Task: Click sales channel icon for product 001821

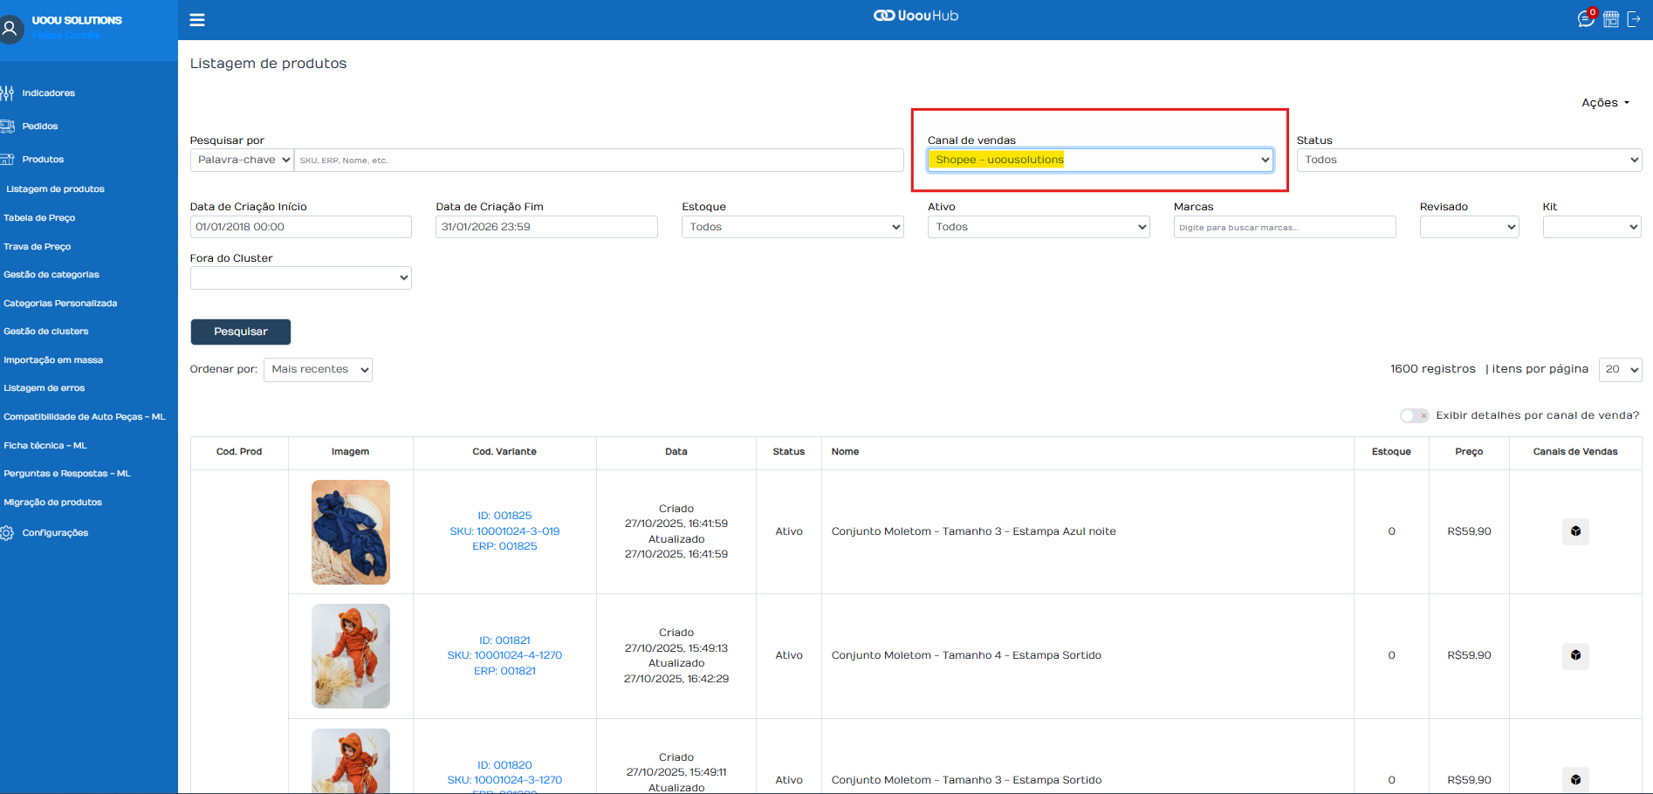Action: click(1575, 655)
